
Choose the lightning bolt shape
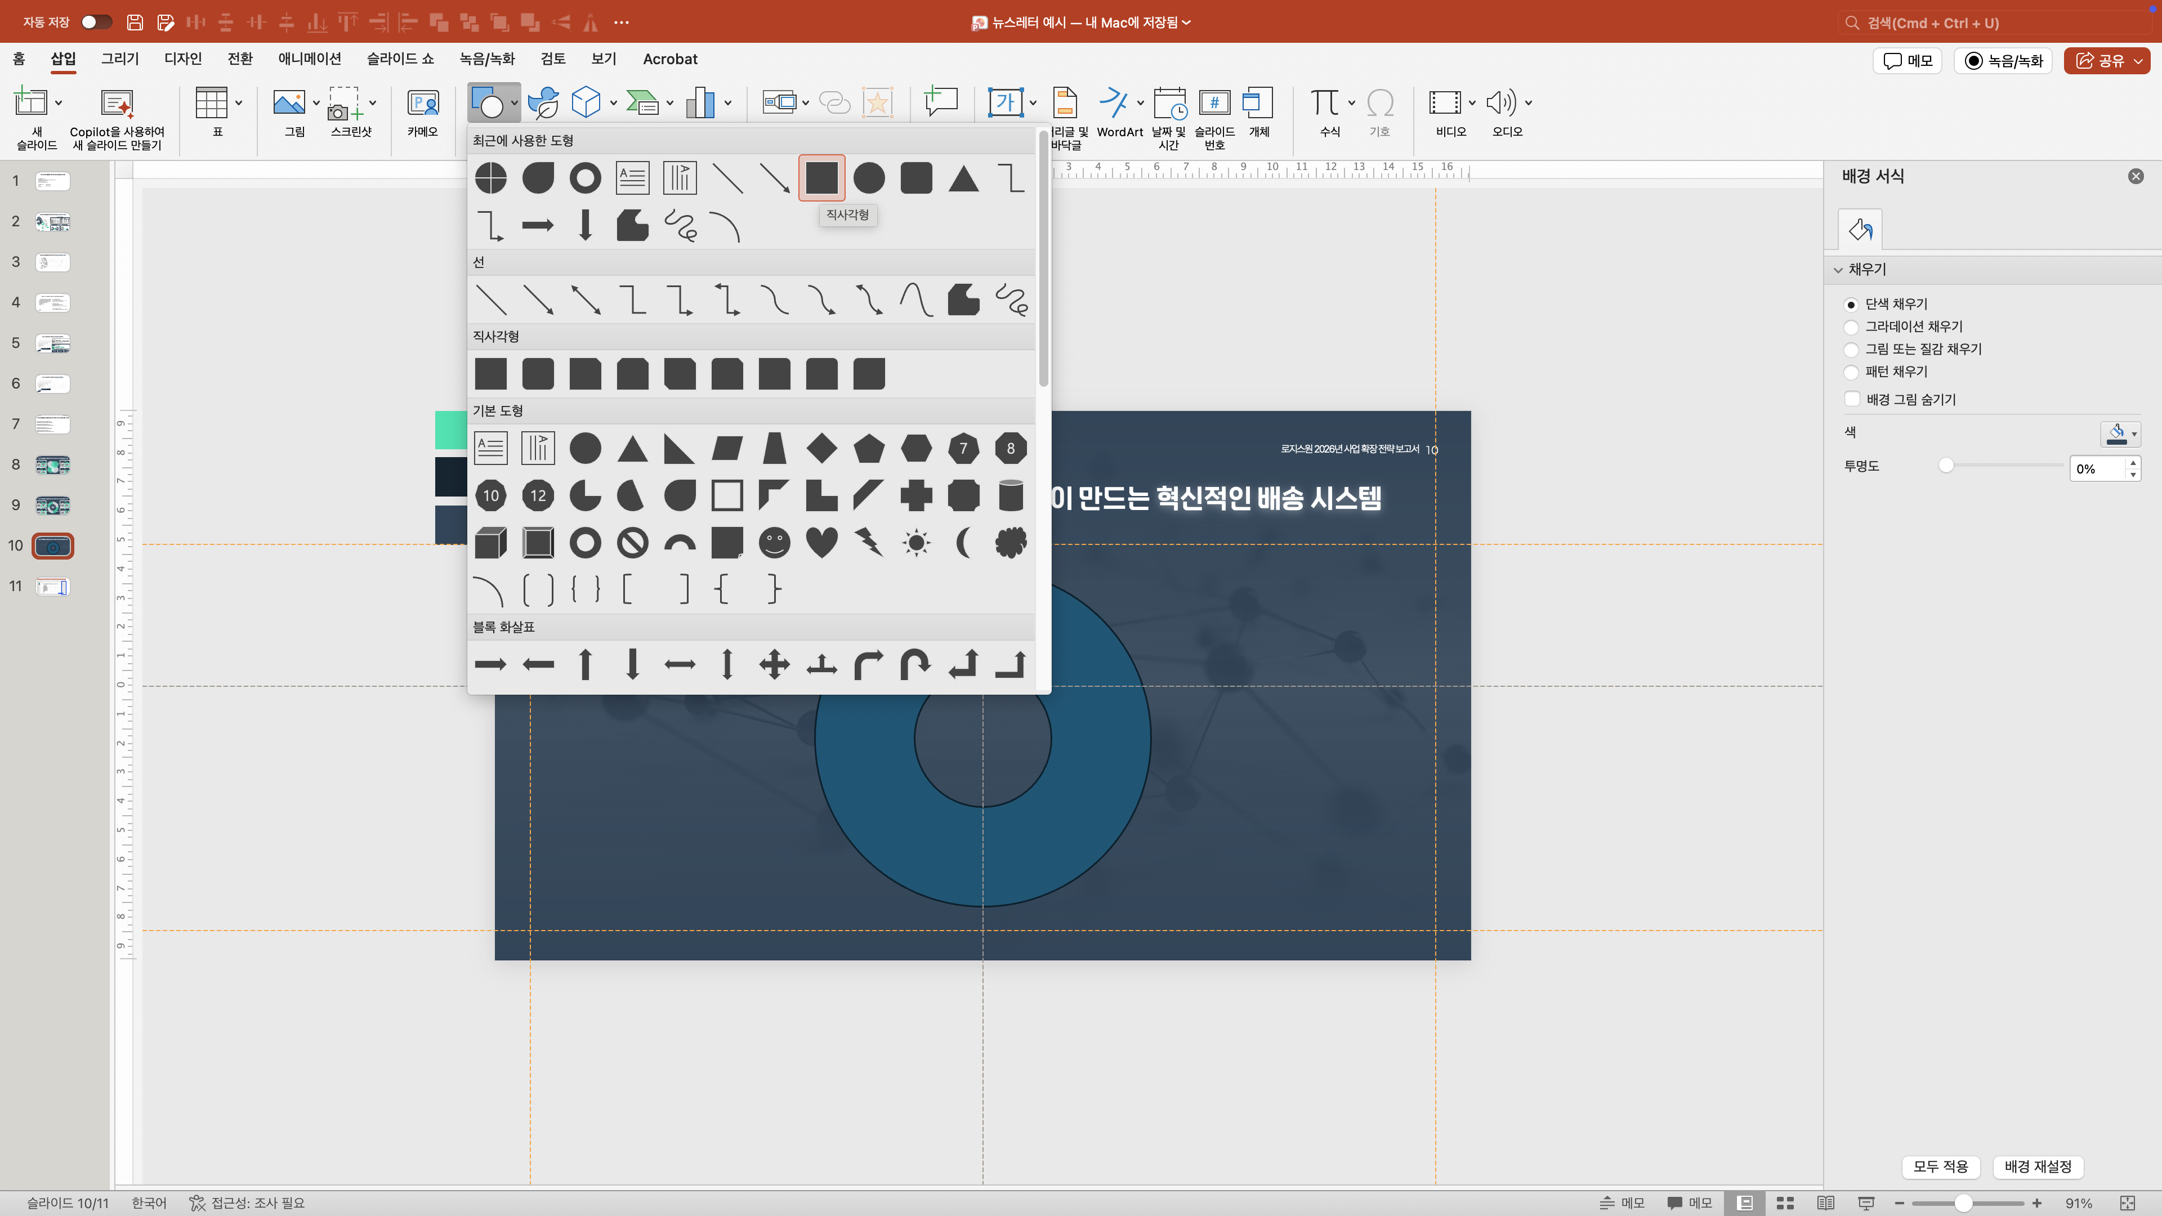tap(869, 542)
